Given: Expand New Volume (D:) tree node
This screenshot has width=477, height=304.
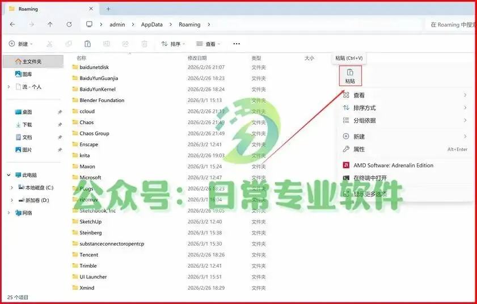Looking at the screenshot, I should point(11,200).
